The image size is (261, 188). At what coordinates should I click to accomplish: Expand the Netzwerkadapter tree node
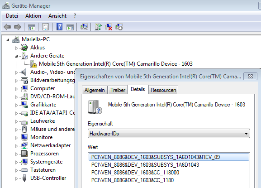pyautogui.click(x=16, y=146)
